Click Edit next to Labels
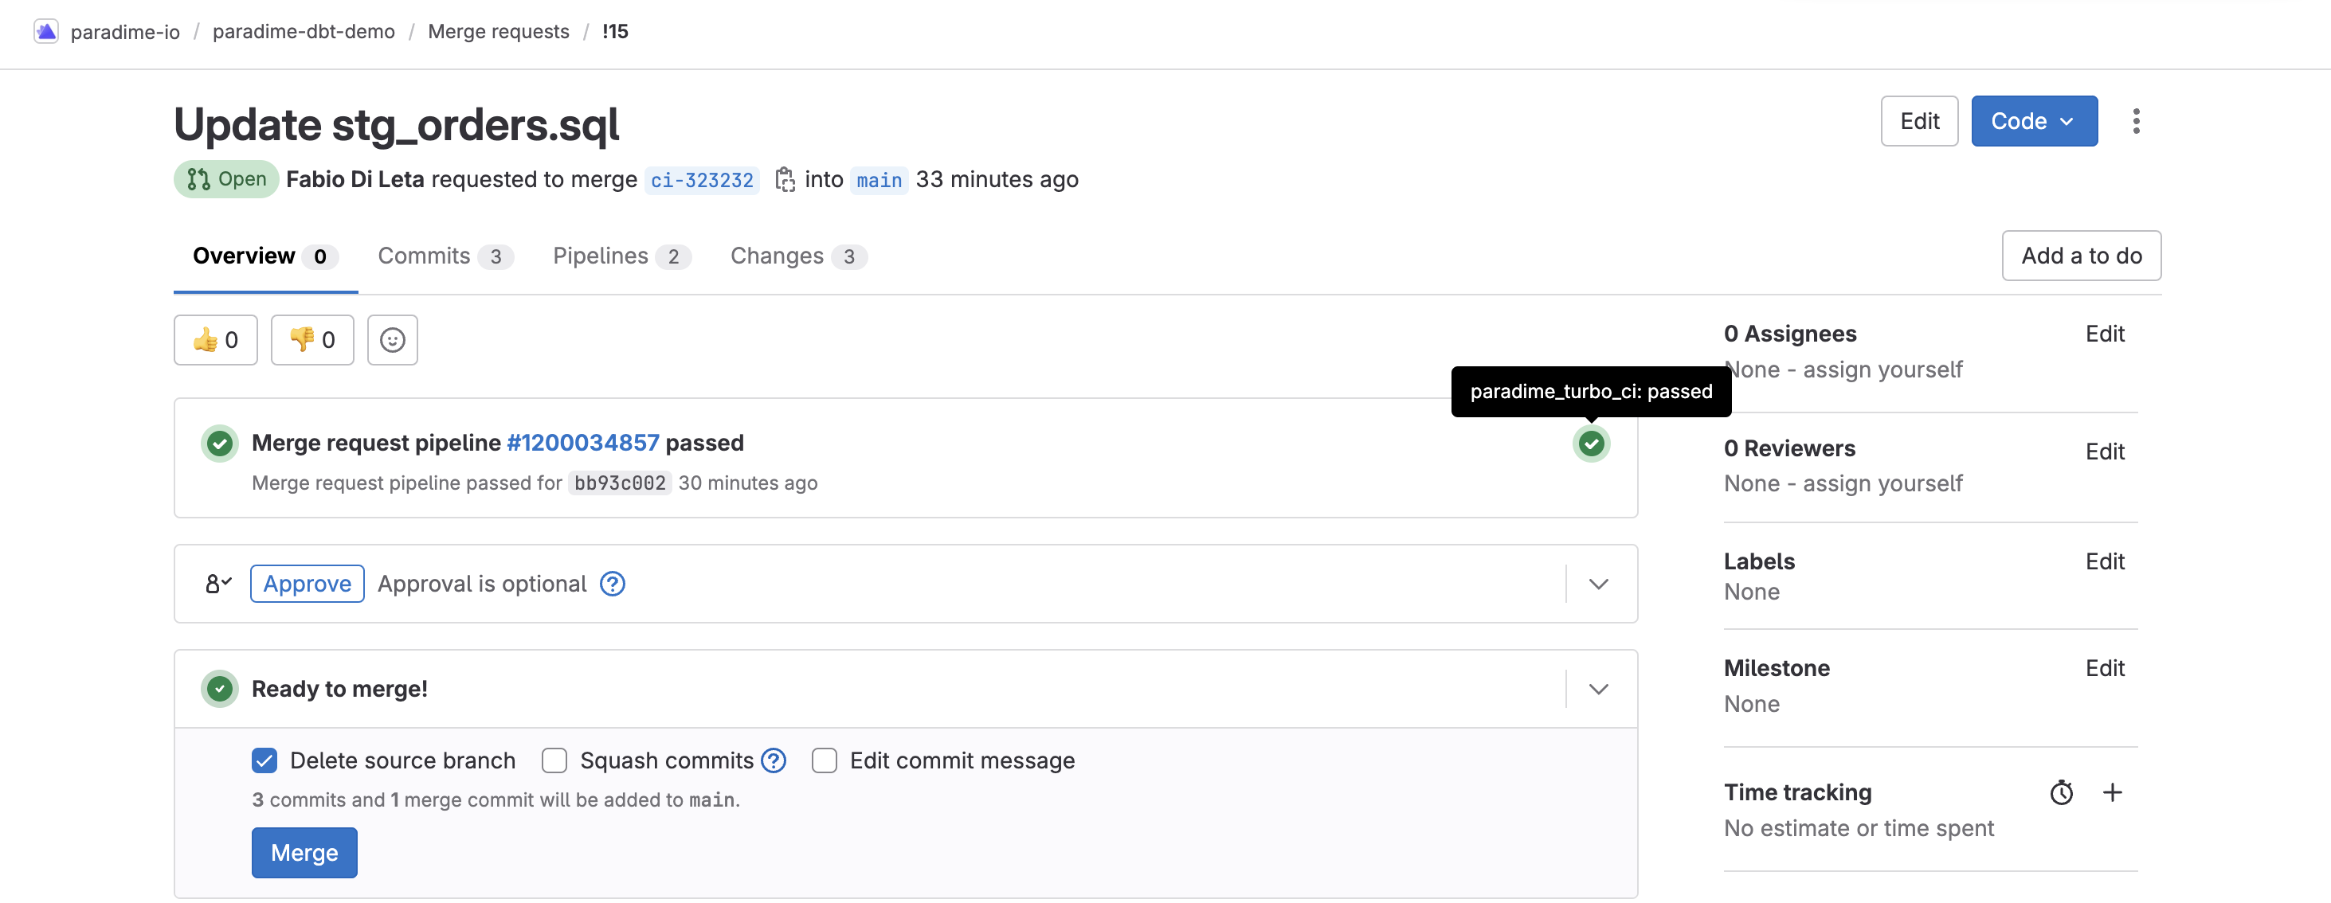This screenshot has width=2331, height=903. pos(2104,561)
